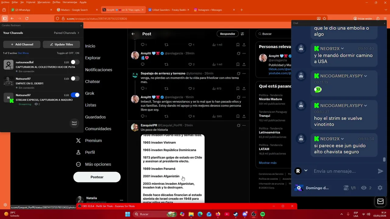Click the Envía un mensaje chat field

(343, 171)
